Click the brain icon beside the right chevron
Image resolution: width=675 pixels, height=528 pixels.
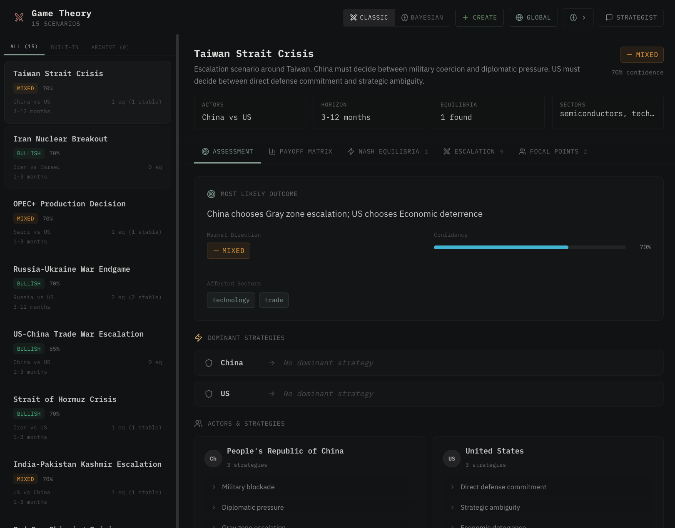[x=573, y=17]
